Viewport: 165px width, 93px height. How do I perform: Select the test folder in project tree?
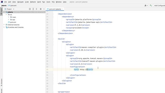(x=14, y=20)
